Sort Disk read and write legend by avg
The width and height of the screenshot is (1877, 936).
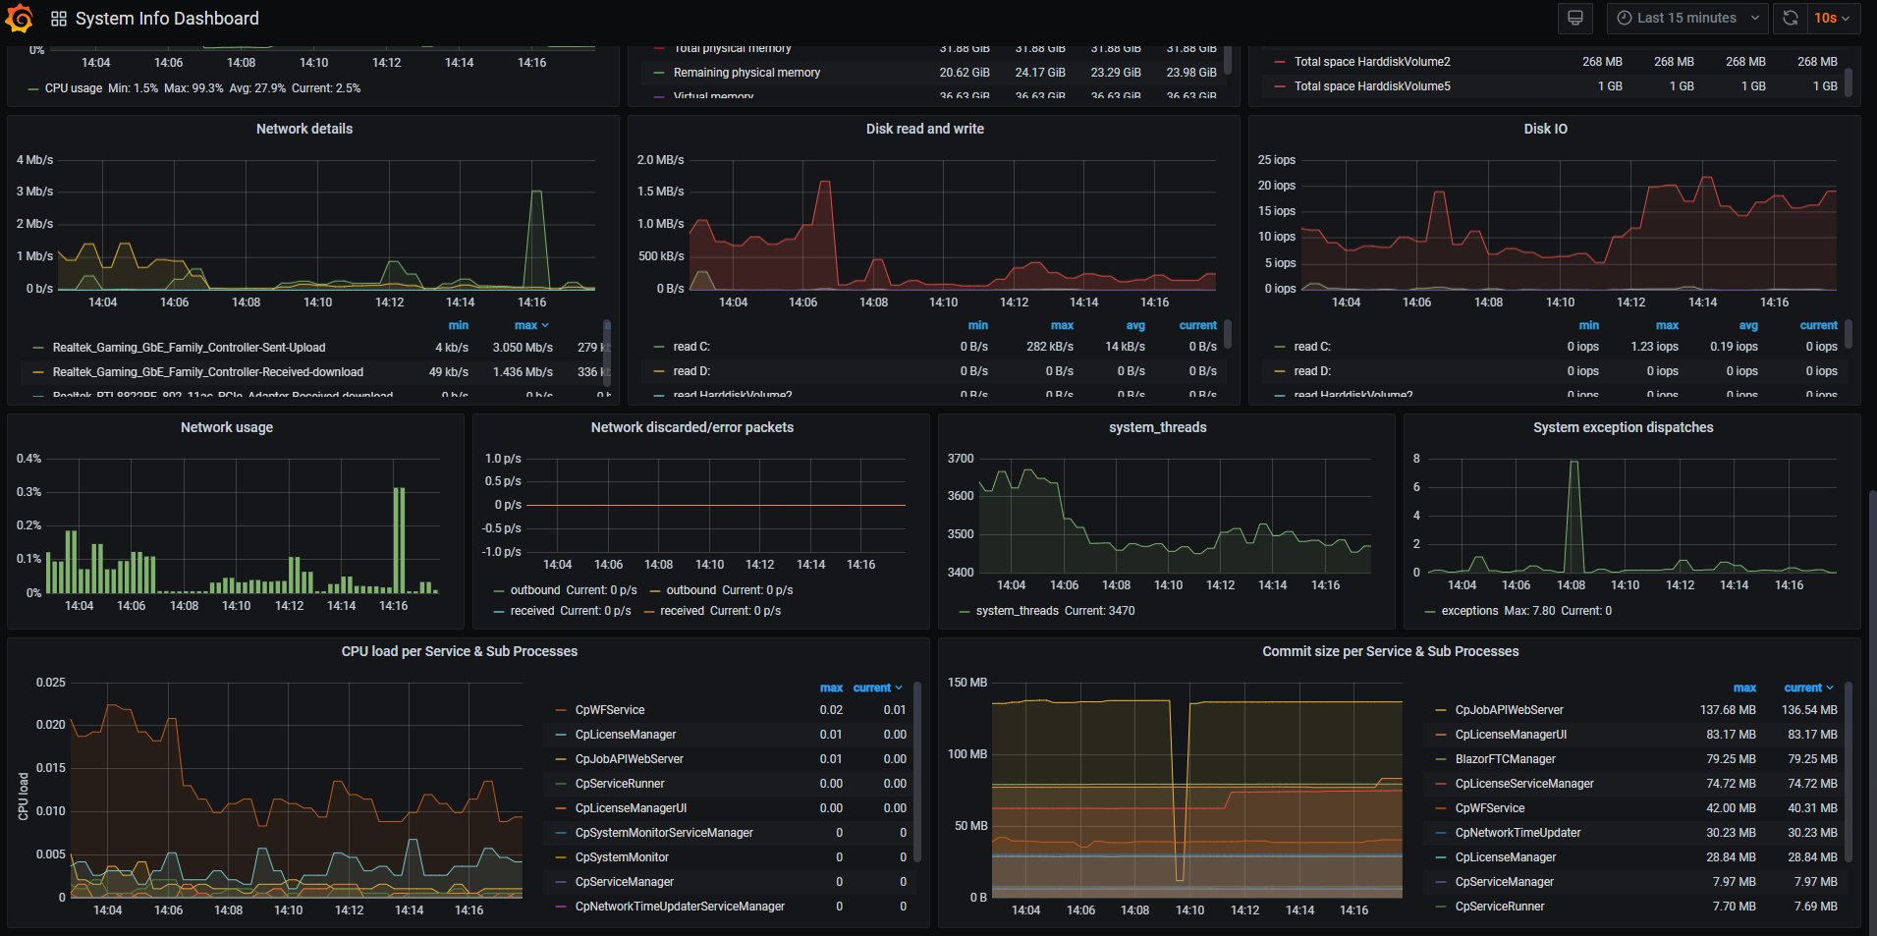[1135, 325]
